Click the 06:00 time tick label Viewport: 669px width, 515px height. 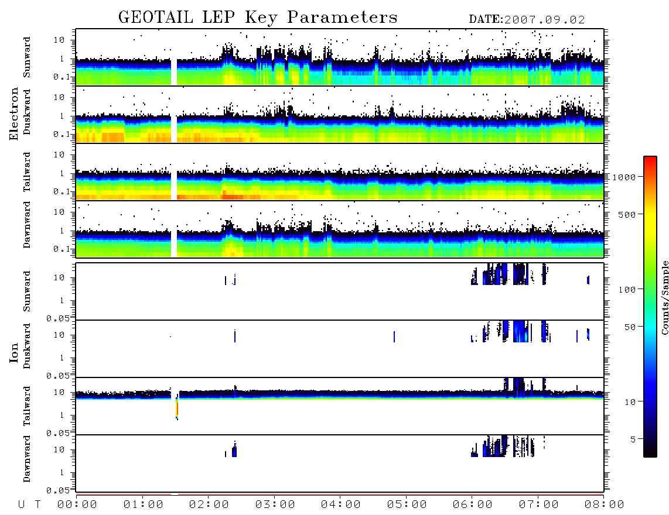coord(473,505)
